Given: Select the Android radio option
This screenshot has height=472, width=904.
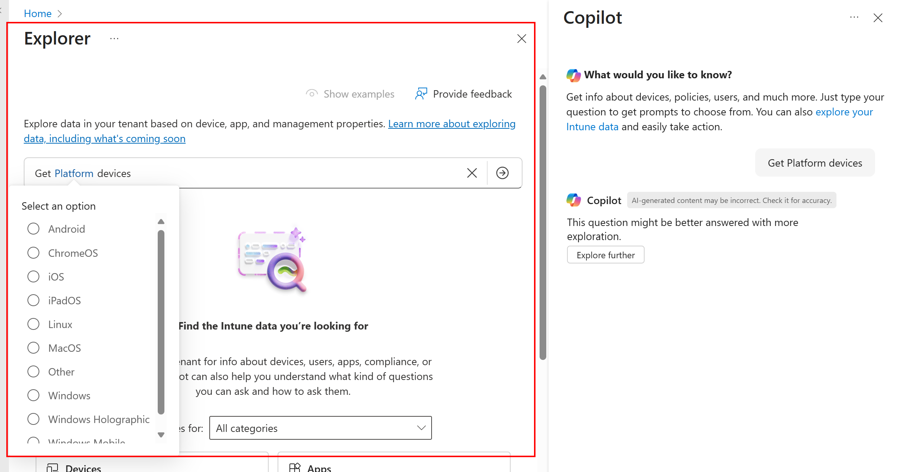Looking at the screenshot, I should pyautogui.click(x=33, y=229).
